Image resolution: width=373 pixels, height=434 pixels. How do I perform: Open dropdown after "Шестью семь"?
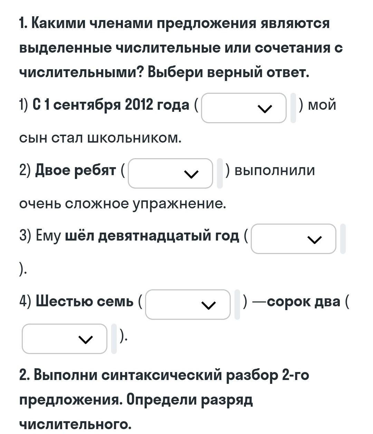coord(188,304)
